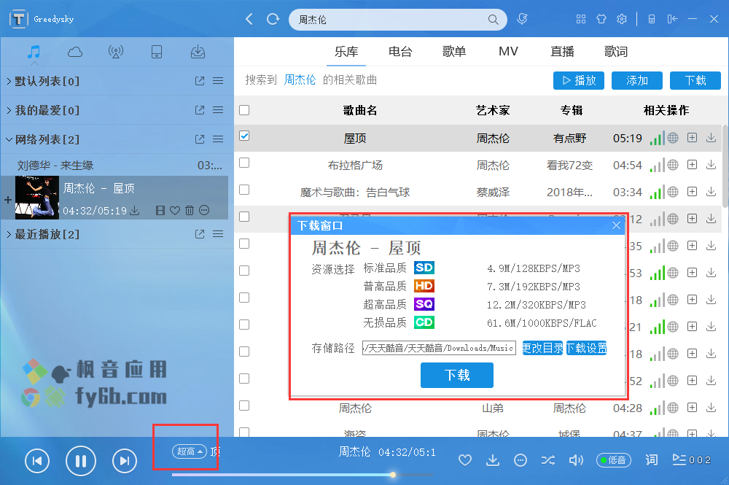
Task: Collapse the 网络列表 playlist group
Action: point(9,139)
